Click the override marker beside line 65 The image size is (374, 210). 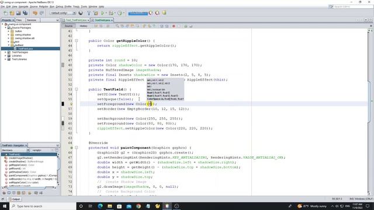71,148
